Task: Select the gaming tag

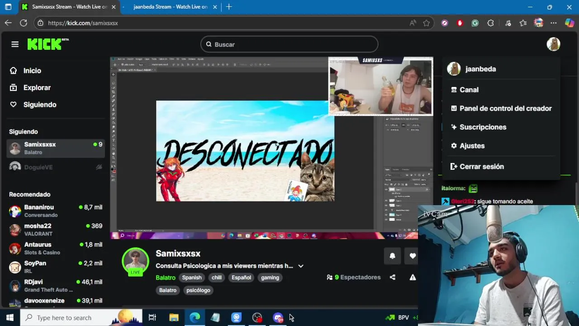Action: (270, 278)
